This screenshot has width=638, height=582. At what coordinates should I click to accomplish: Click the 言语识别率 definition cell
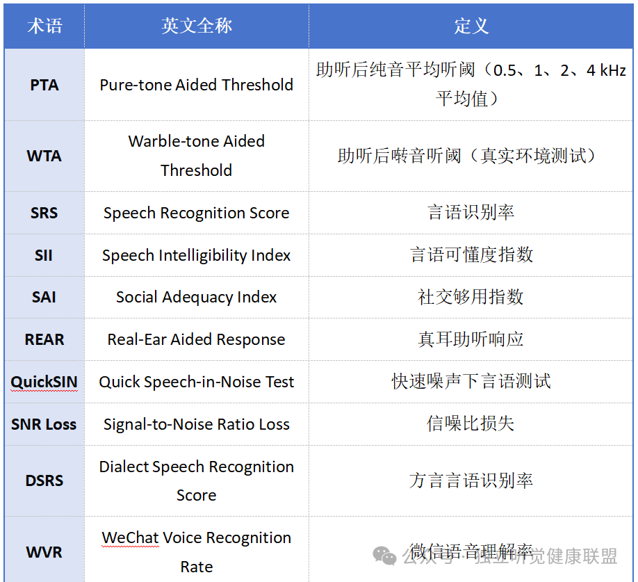471,213
